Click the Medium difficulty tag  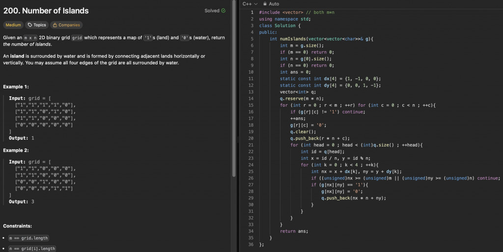13,25
